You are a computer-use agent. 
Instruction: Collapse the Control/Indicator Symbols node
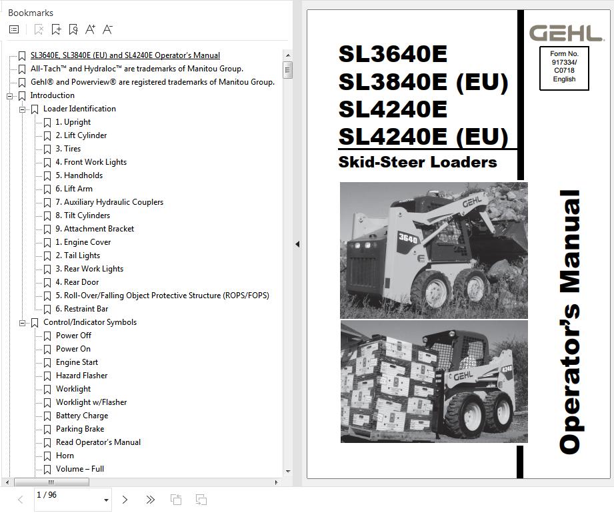tap(22, 323)
